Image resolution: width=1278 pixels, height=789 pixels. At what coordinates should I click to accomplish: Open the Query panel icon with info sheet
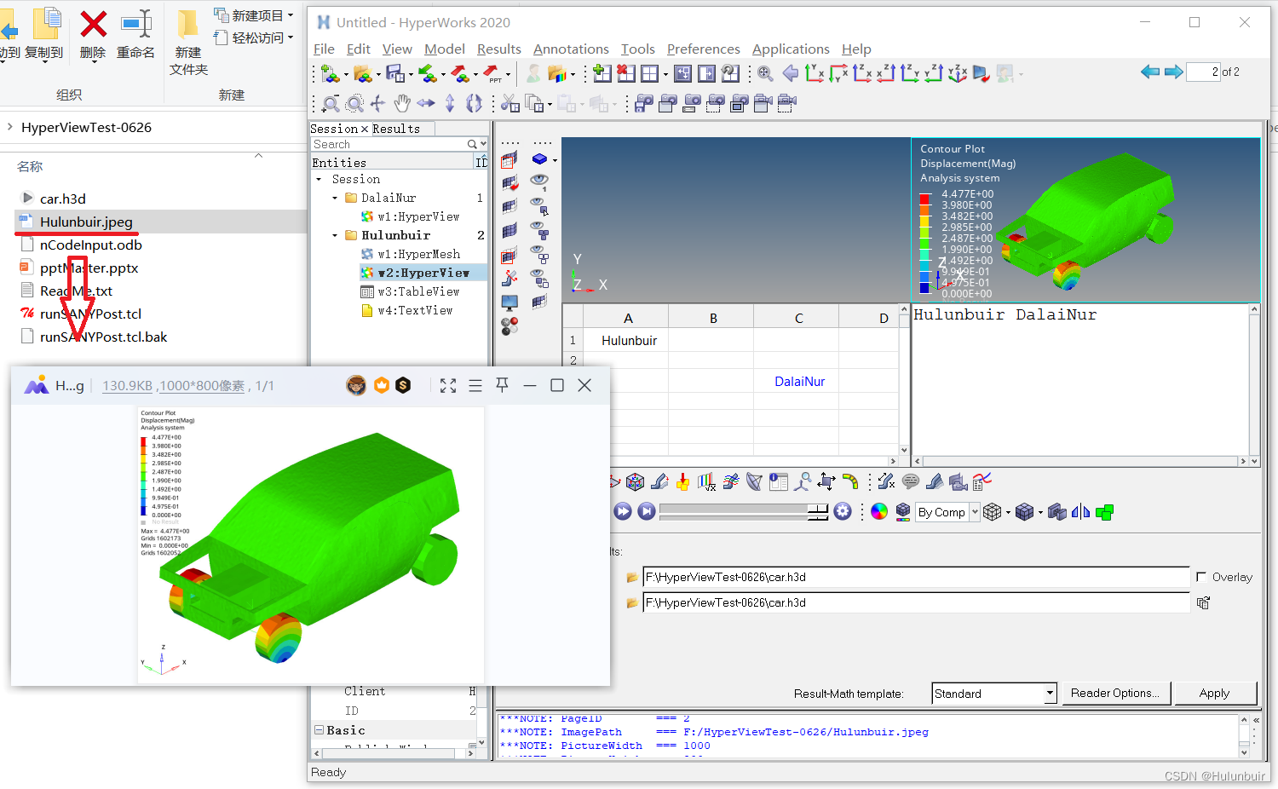(x=778, y=482)
